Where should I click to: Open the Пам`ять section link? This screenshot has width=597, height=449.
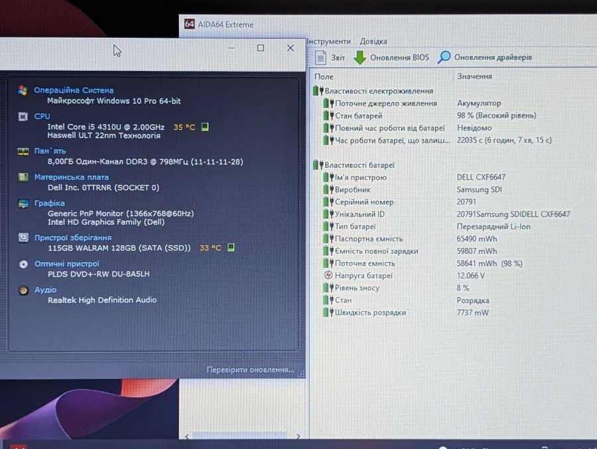(x=50, y=151)
